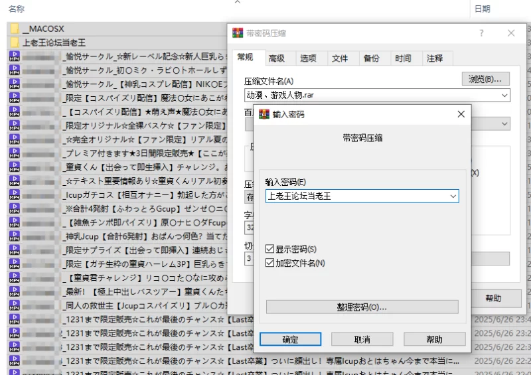Click the __MACOSX folder icon
The width and height of the screenshot is (531, 375).
(15, 29)
